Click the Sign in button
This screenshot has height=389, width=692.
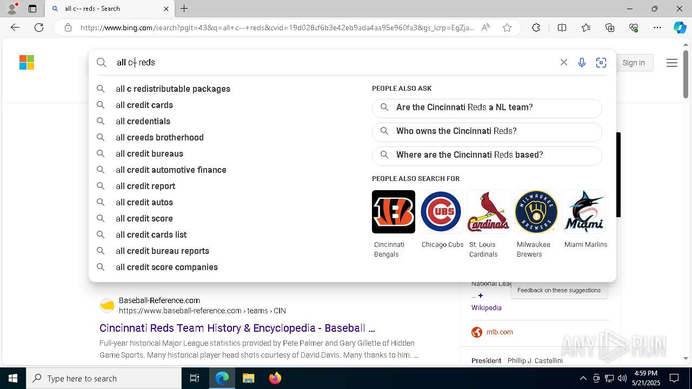634,63
